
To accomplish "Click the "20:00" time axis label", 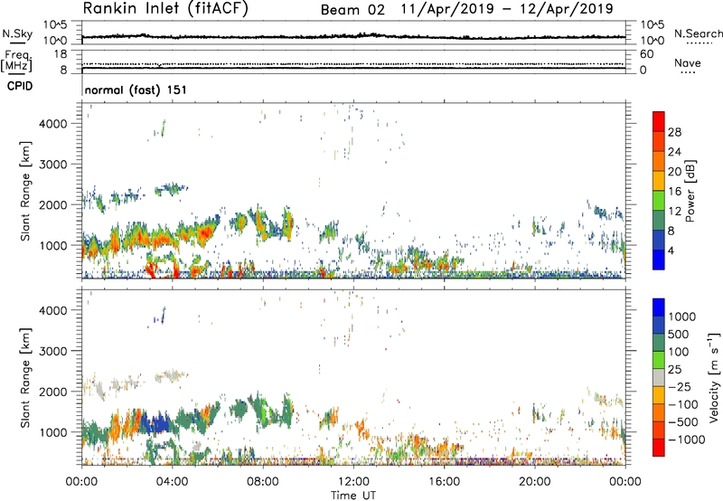I will coord(535,482).
